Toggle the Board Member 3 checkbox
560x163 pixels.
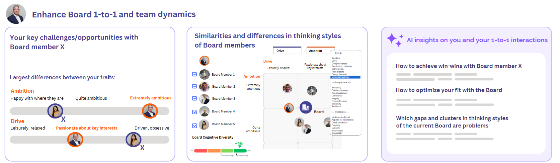[x=194, y=98]
